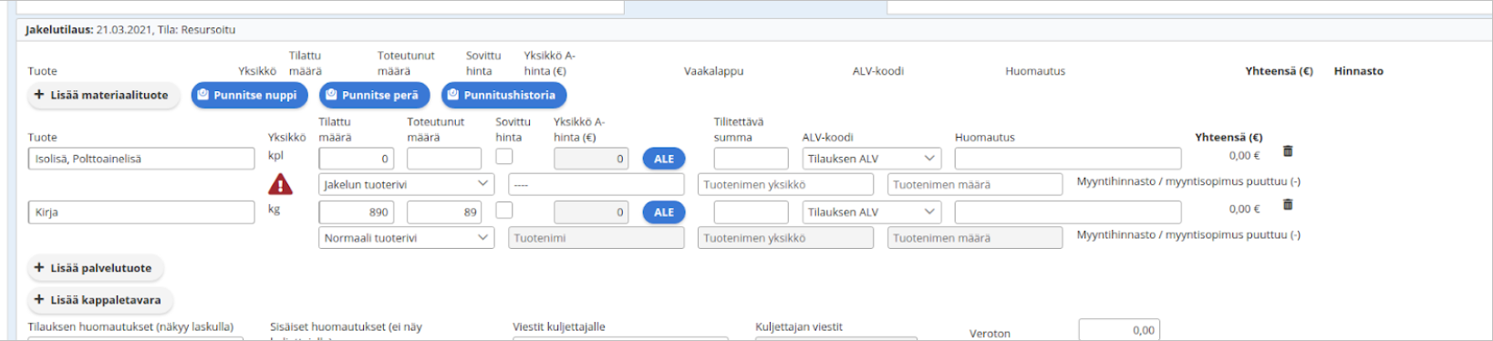
Task: Click Veroton field showing 0,00
Action: point(1119,330)
